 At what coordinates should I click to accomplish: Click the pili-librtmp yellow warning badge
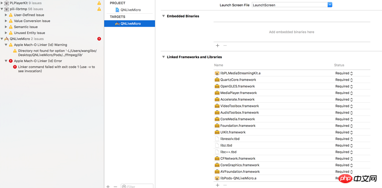tap(99, 9)
